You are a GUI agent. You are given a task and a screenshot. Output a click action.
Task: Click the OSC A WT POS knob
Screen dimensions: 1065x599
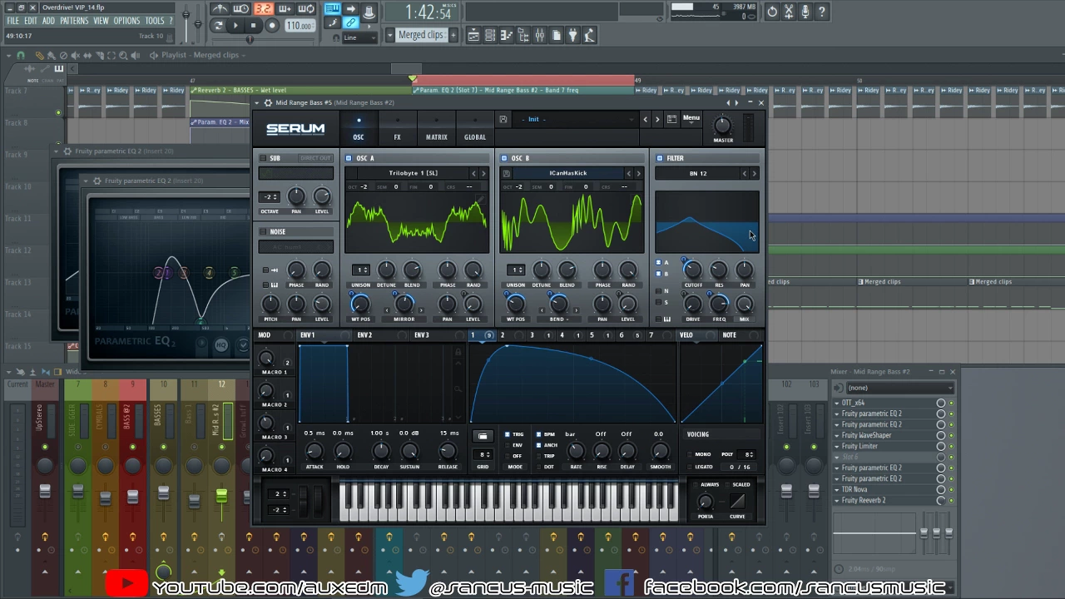pos(360,304)
